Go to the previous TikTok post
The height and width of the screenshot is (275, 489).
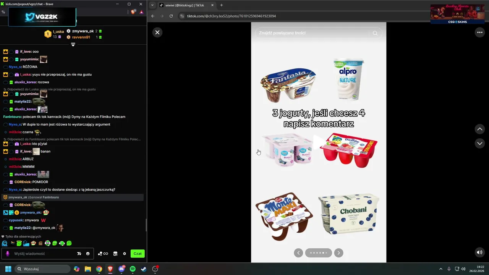[x=480, y=129]
